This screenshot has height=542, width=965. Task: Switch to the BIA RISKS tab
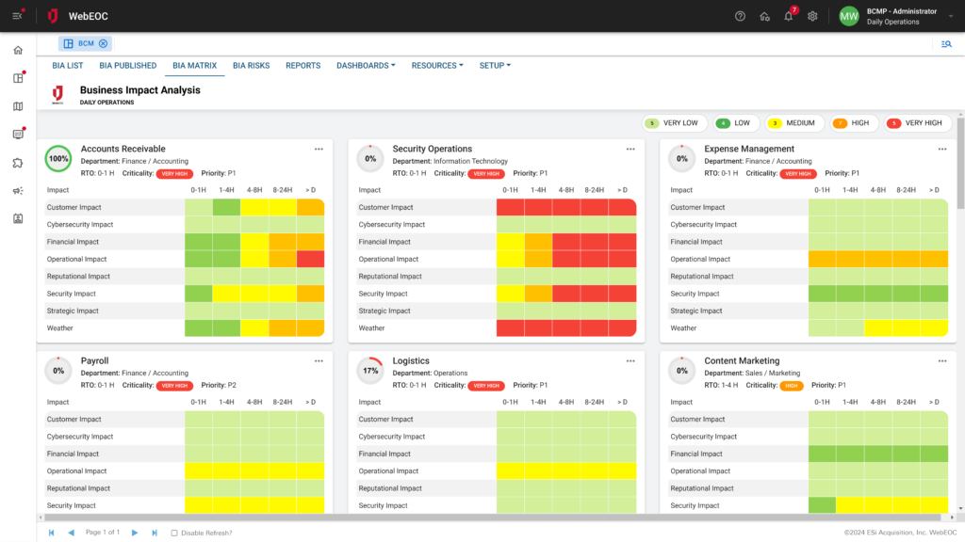click(x=251, y=66)
